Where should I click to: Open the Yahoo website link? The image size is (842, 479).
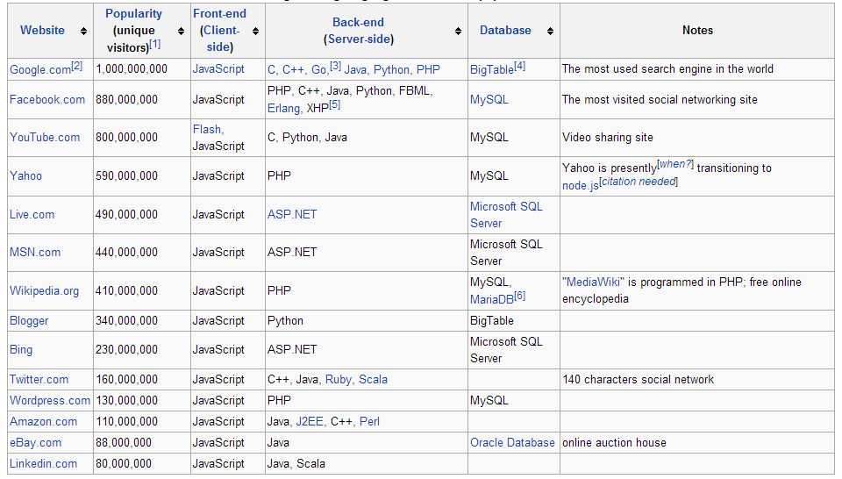[25, 176]
